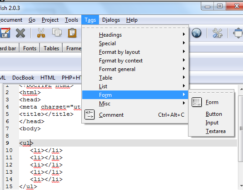Click the fullscreen icon in the toolbar
This screenshot has height=190, width=243.
coord(238,33)
